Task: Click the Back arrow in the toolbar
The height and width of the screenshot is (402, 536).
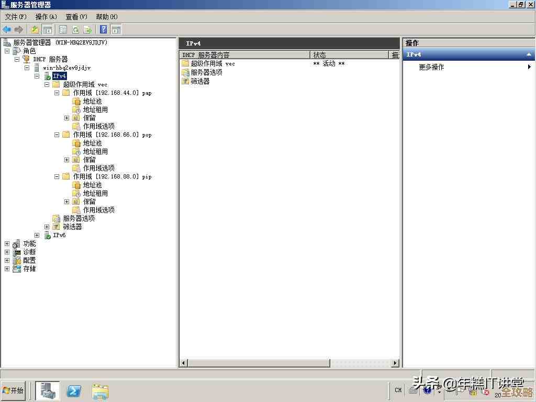Action: coord(7,30)
